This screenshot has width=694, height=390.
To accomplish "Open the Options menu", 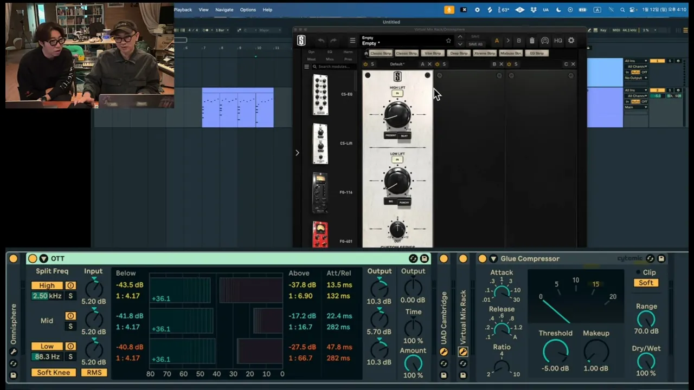I will 248,10.
